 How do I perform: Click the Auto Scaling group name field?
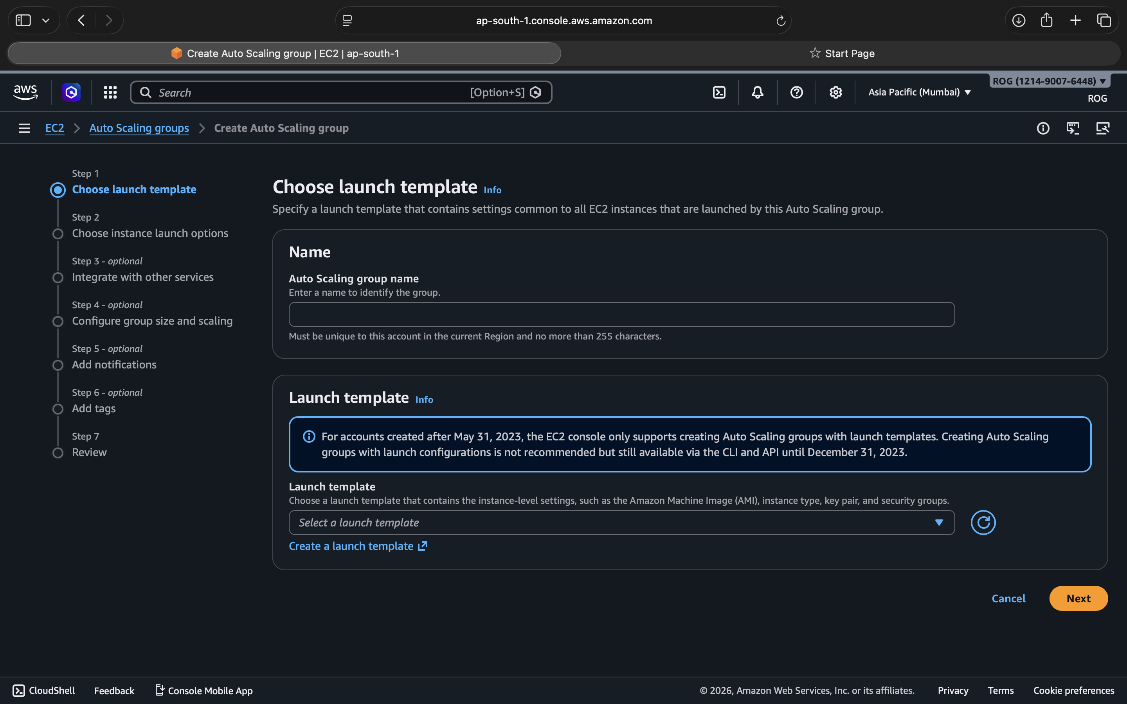point(621,314)
